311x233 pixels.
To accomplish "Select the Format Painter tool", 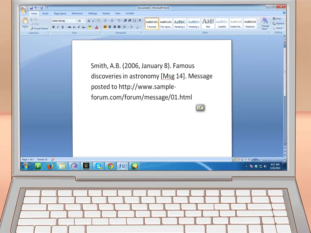I will [39, 29].
